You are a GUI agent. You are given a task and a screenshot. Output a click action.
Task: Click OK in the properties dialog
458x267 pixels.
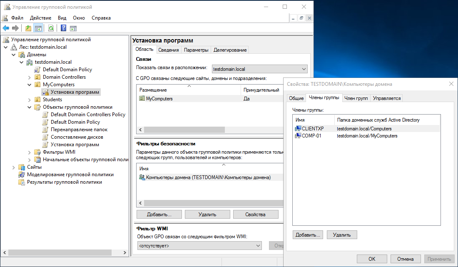pos(372,259)
